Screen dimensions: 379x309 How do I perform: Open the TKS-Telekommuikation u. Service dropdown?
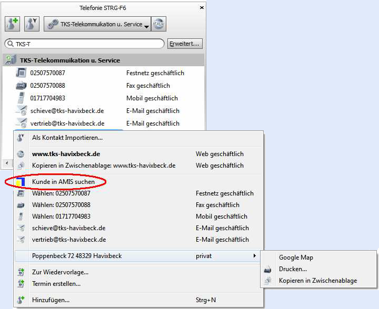(x=97, y=24)
